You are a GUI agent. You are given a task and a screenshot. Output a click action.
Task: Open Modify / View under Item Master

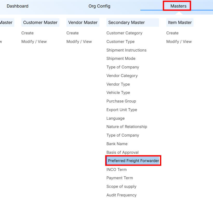[x=179, y=42]
